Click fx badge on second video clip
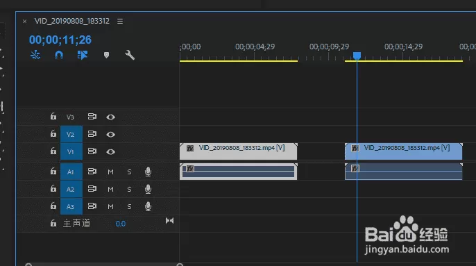 tap(355, 149)
